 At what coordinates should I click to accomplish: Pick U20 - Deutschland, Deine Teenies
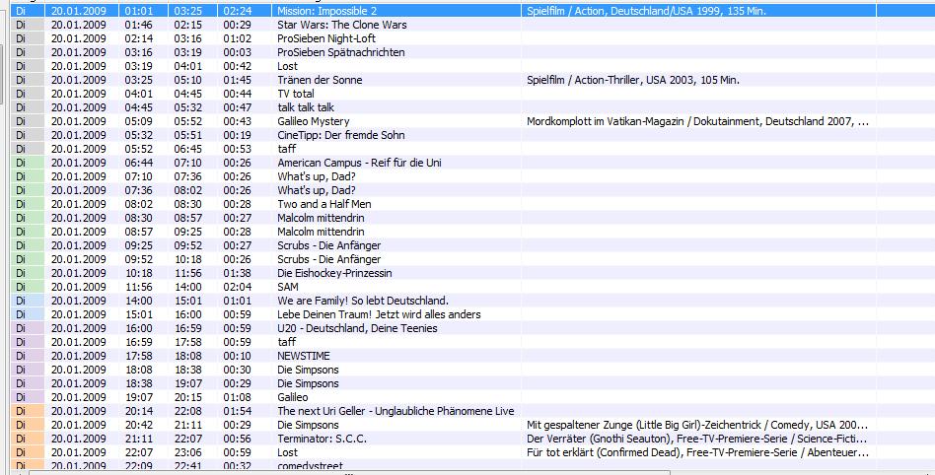click(x=357, y=328)
